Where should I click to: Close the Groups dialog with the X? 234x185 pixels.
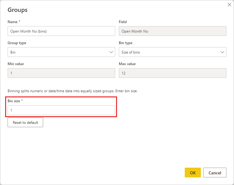229,5
